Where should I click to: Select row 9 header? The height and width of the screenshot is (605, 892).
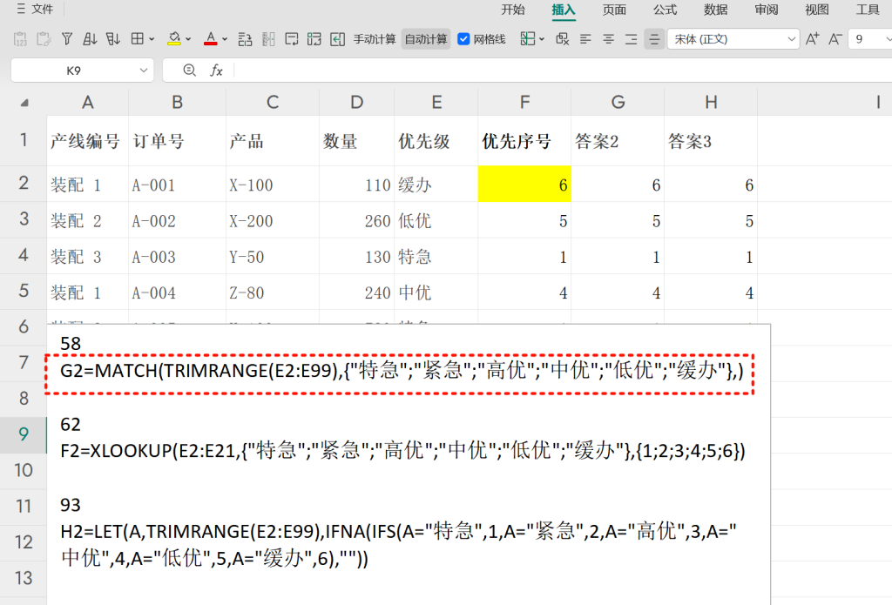pos(24,434)
